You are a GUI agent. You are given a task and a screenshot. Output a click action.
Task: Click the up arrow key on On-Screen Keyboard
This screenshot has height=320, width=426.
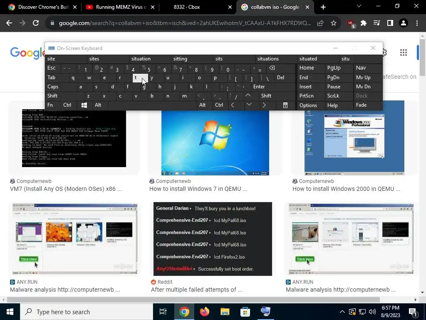[248, 95]
